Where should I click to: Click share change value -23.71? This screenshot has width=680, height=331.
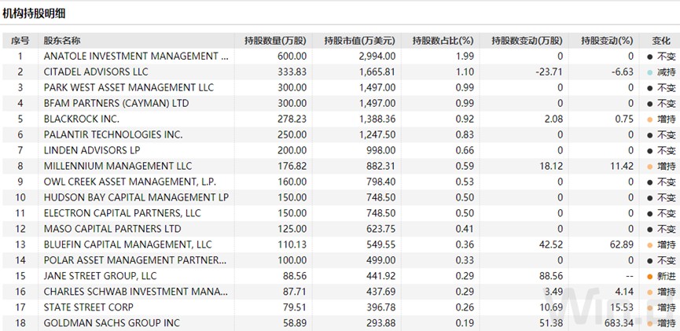pos(549,72)
